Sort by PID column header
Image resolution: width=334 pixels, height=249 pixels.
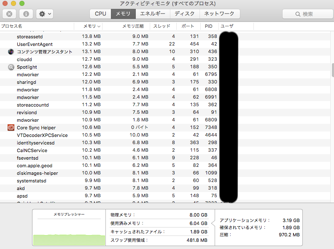tap(210, 26)
